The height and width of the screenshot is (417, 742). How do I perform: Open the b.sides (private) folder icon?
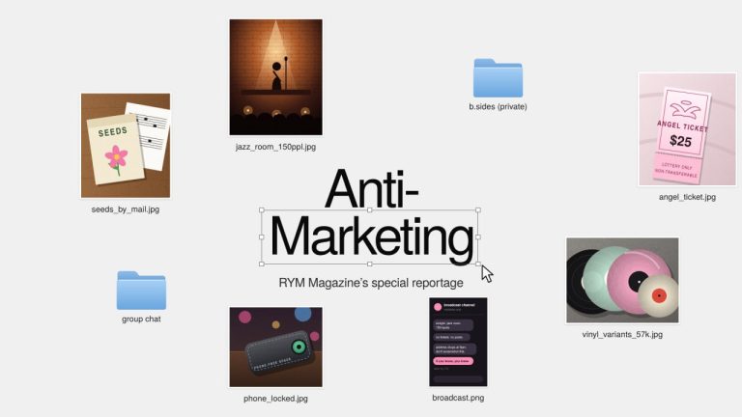(498, 78)
